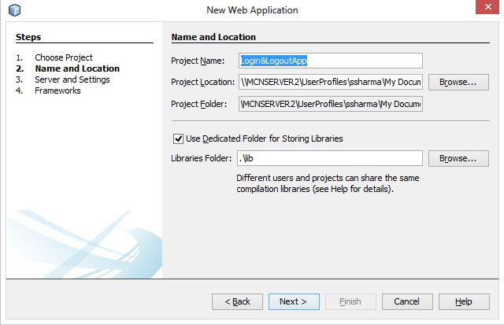This screenshot has width=504, height=325.
Task: Select the Choose Project step
Action: pyautogui.click(x=63, y=57)
